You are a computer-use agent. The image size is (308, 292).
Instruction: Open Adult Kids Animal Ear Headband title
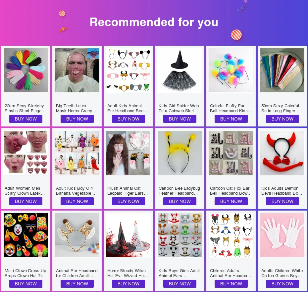[127, 108]
